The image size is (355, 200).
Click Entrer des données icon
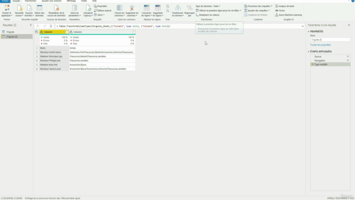[x=39, y=8]
